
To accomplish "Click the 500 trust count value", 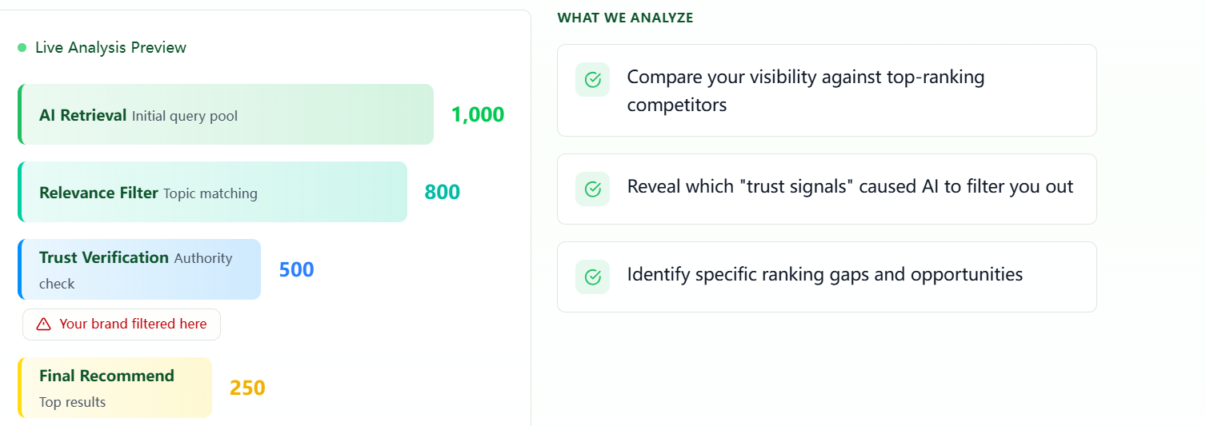I will pos(296,269).
